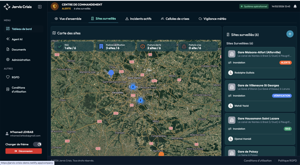
Task: Click the notification bell icon
Action: point(295,7)
